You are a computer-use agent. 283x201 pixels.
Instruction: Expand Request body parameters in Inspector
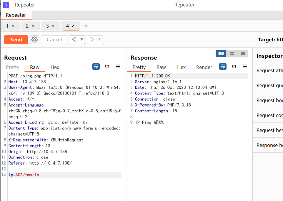[268, 100]
